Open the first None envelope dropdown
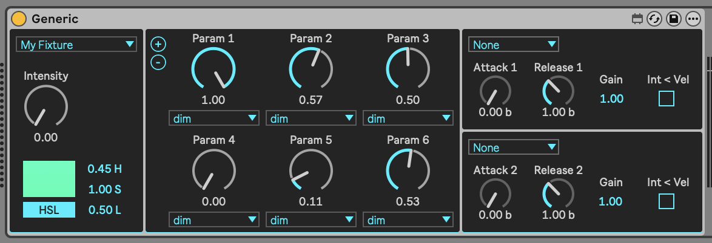This screenshot has width=712, height=243. pyautogui.click(x=513, y=45)
